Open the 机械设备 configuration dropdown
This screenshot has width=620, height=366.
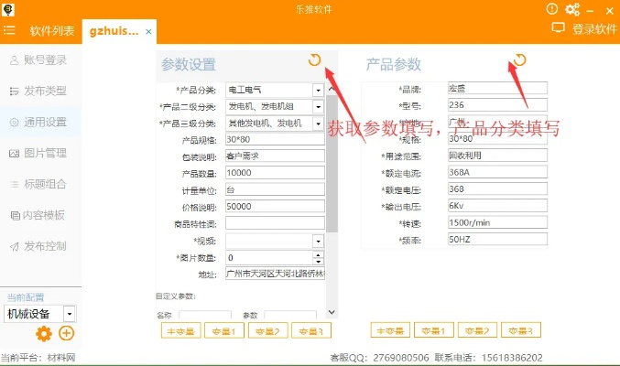(x=70, y=314)
